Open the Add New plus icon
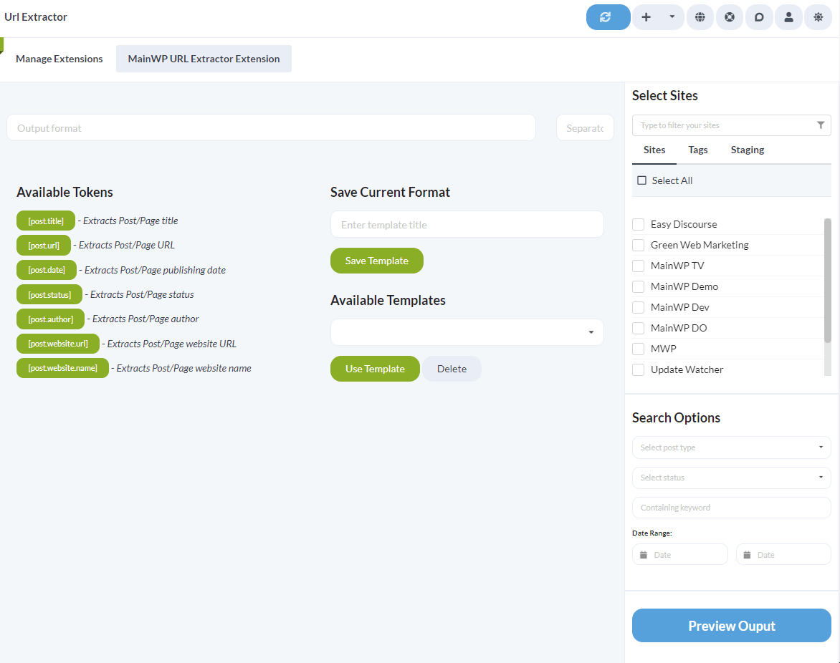This screenshot has width=840, height=663. pos(646,16)
